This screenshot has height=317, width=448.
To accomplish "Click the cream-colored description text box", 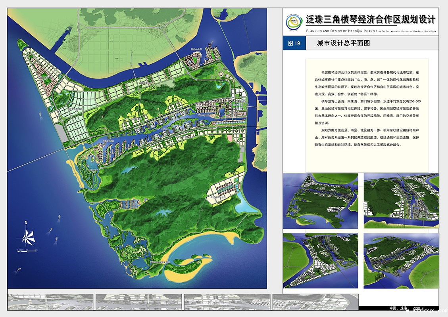I will point(367,115).
